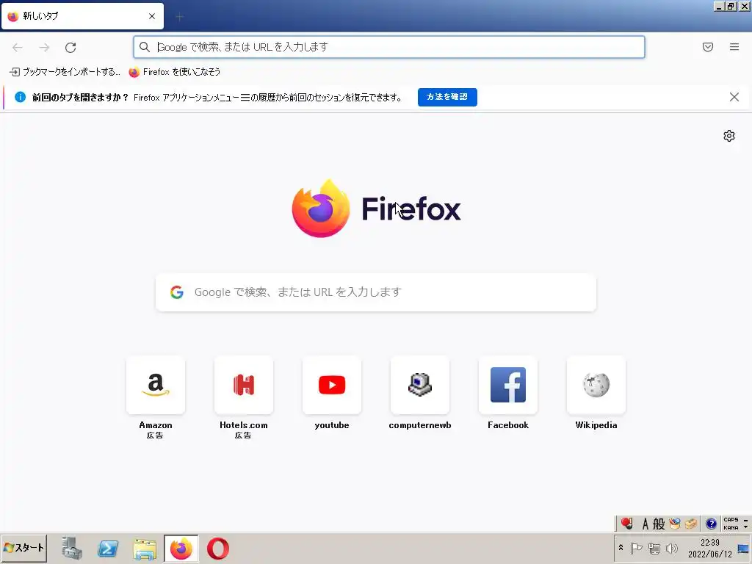Focus the URL address bar
752x564 pixels.
click(389, 47)
